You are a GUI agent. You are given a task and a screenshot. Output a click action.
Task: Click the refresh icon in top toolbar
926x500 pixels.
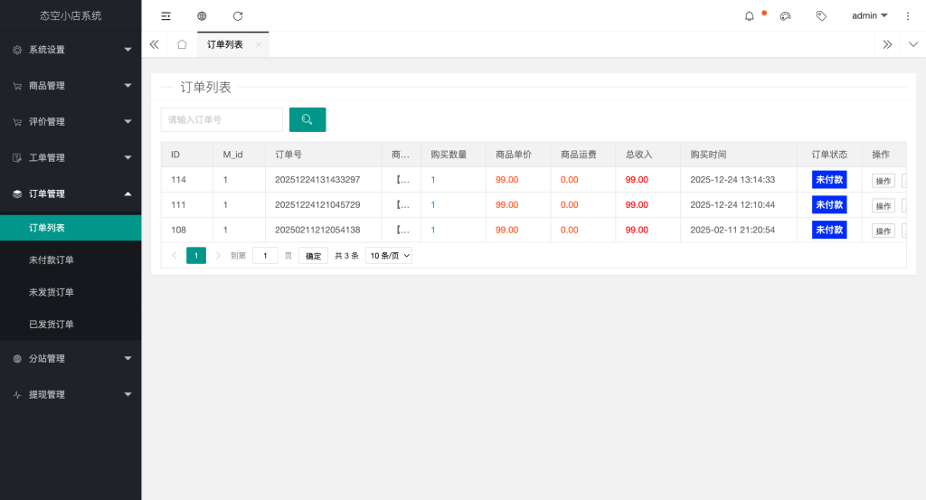point(238,15)
